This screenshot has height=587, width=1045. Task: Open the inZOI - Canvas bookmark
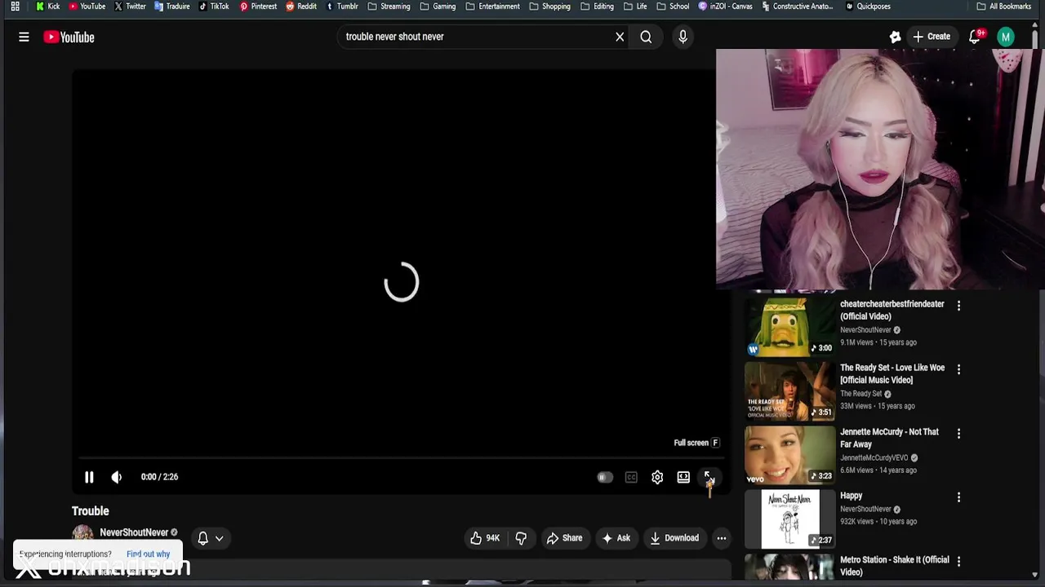click(724, 7)
